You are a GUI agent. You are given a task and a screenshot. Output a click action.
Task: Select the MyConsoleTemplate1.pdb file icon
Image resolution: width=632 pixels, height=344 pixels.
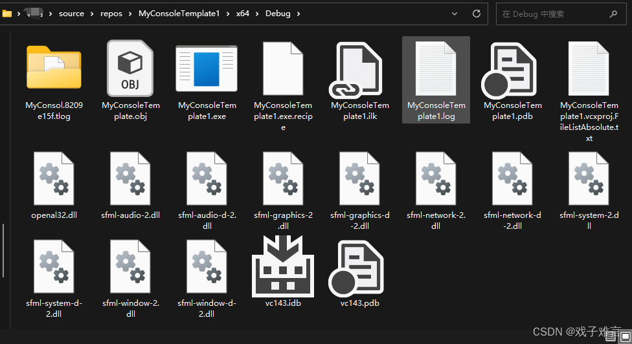(x=509, y=71)
